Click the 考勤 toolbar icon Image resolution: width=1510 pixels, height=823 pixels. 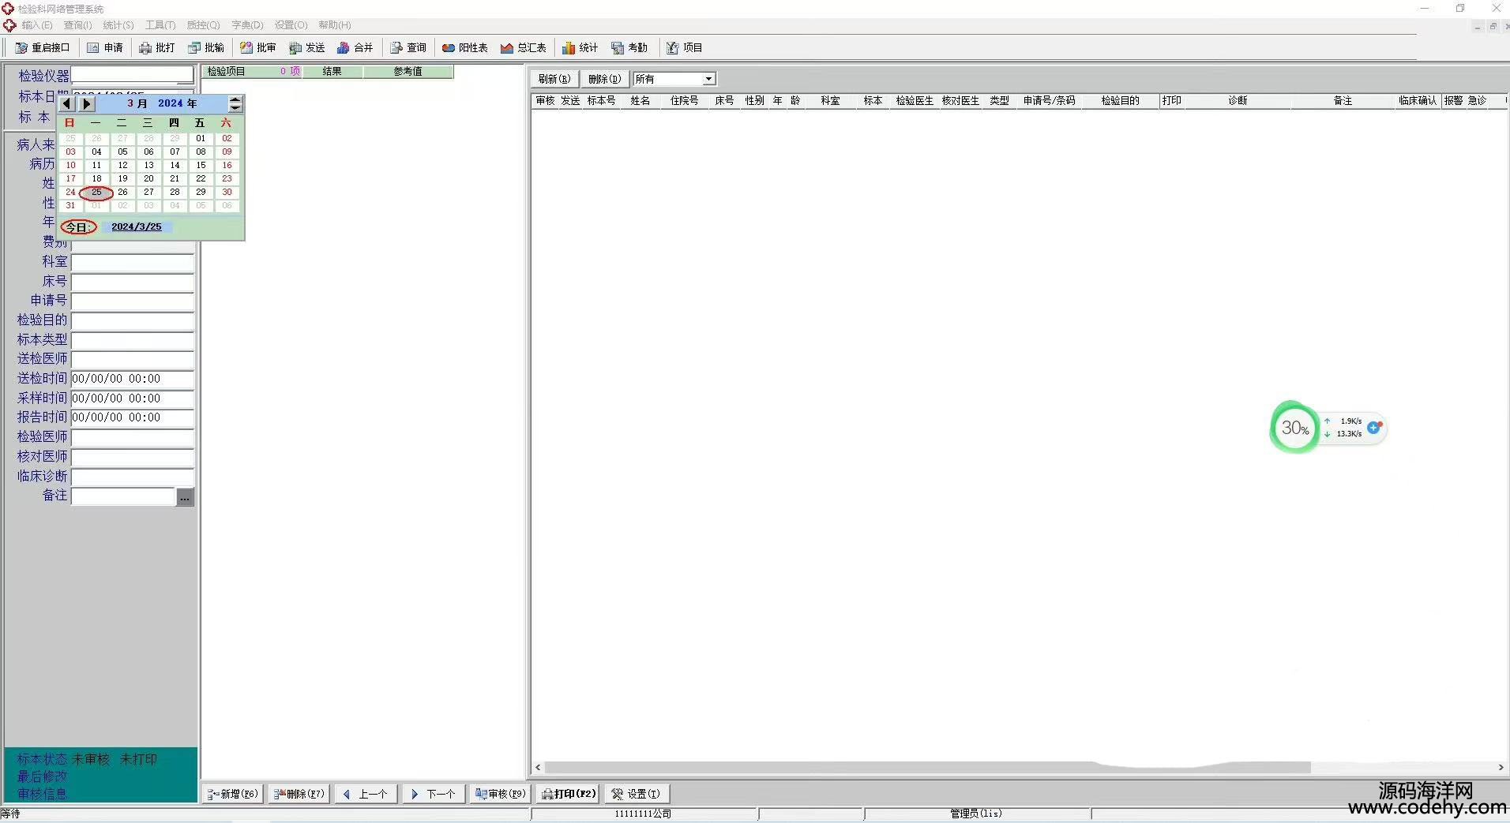click(x=618, y=48)
